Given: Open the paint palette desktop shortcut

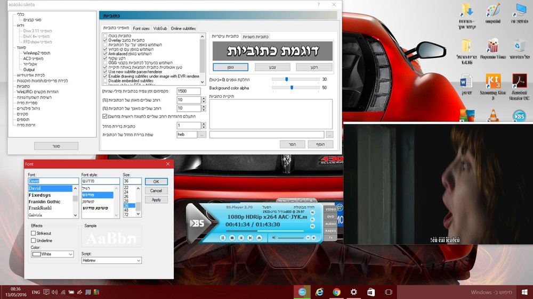Looking at the screenshot, I should pyautogui.click(x=492, y=14).
